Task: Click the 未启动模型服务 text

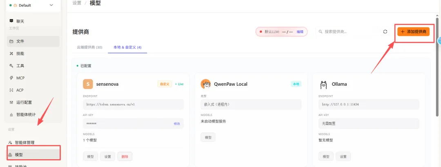Action: 213,121
